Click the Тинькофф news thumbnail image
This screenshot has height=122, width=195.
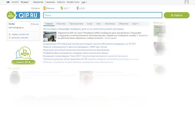pos(50,37)
